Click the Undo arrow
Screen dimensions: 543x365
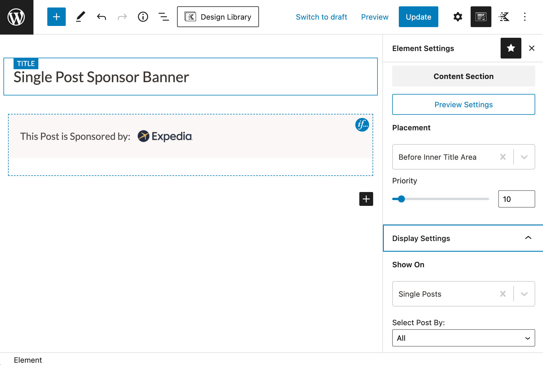101,17
